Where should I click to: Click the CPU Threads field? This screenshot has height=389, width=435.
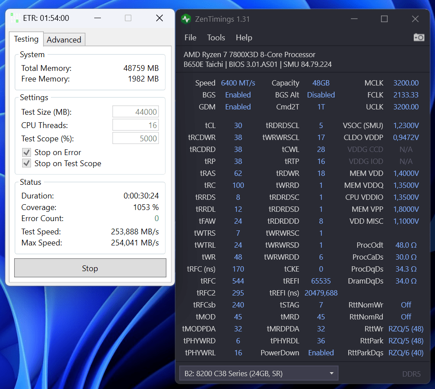pyautogui.click(x=136, y=125)
